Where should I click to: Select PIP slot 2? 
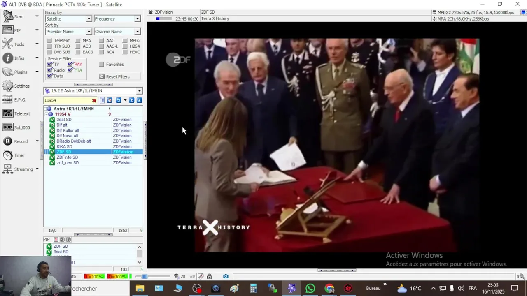click(x=62, y=239)
